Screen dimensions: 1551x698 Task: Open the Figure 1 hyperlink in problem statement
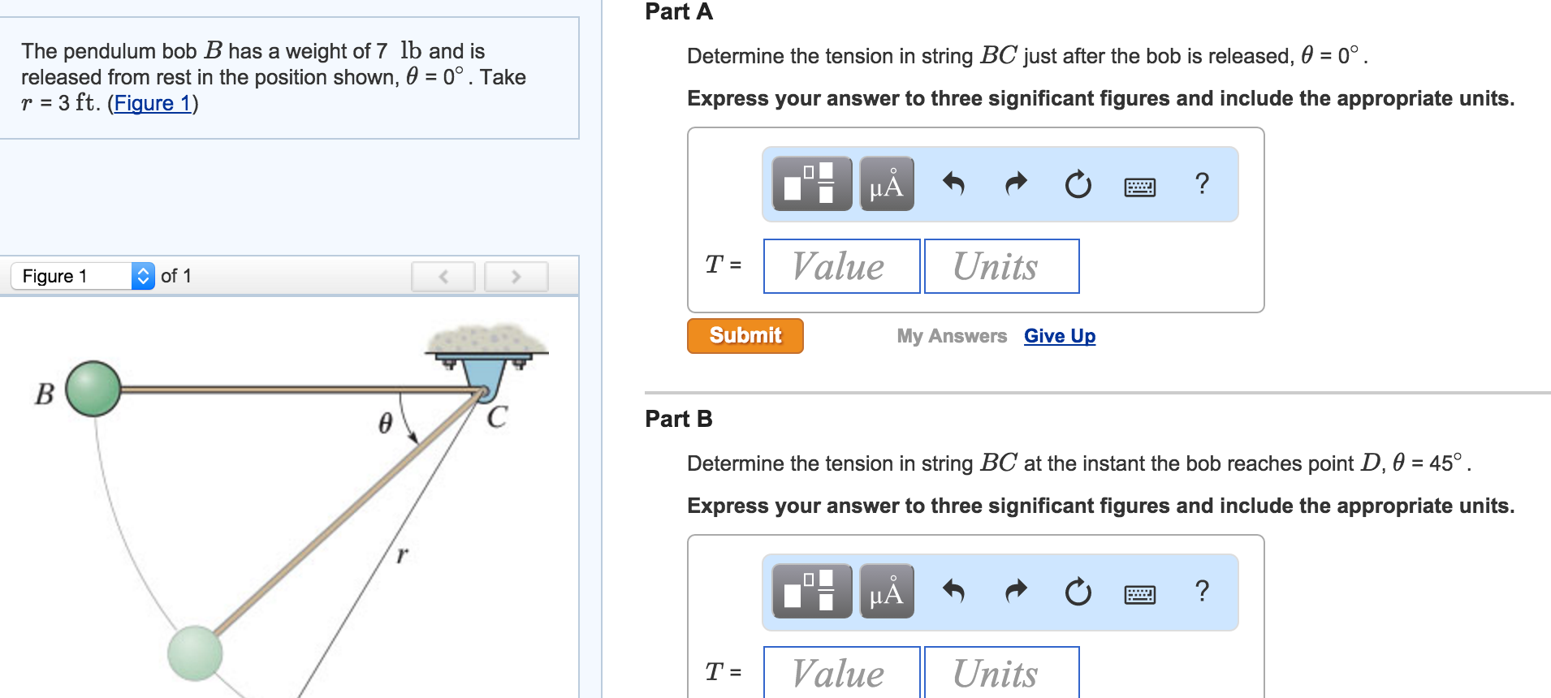pyautogui.click(x=153, y=103)
